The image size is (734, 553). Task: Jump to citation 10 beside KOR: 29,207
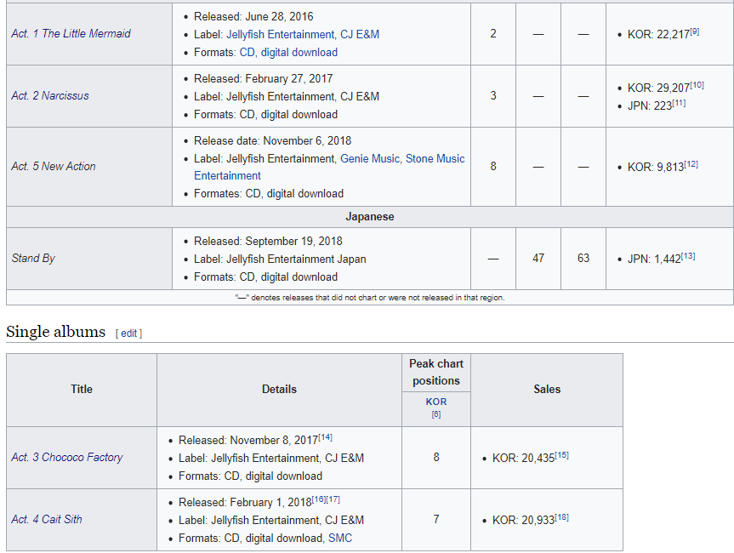point(697,85)
